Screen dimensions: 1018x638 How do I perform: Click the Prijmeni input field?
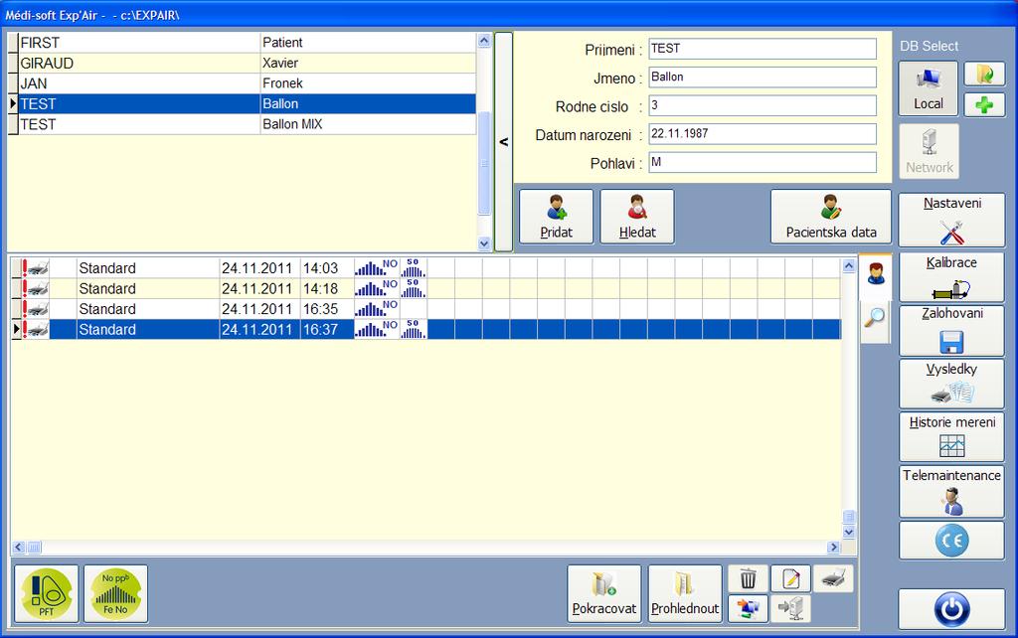(763, 49)
